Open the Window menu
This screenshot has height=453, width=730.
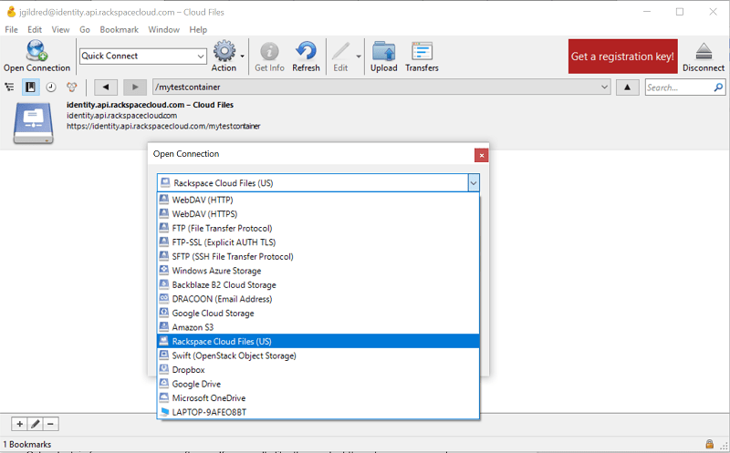164,29
